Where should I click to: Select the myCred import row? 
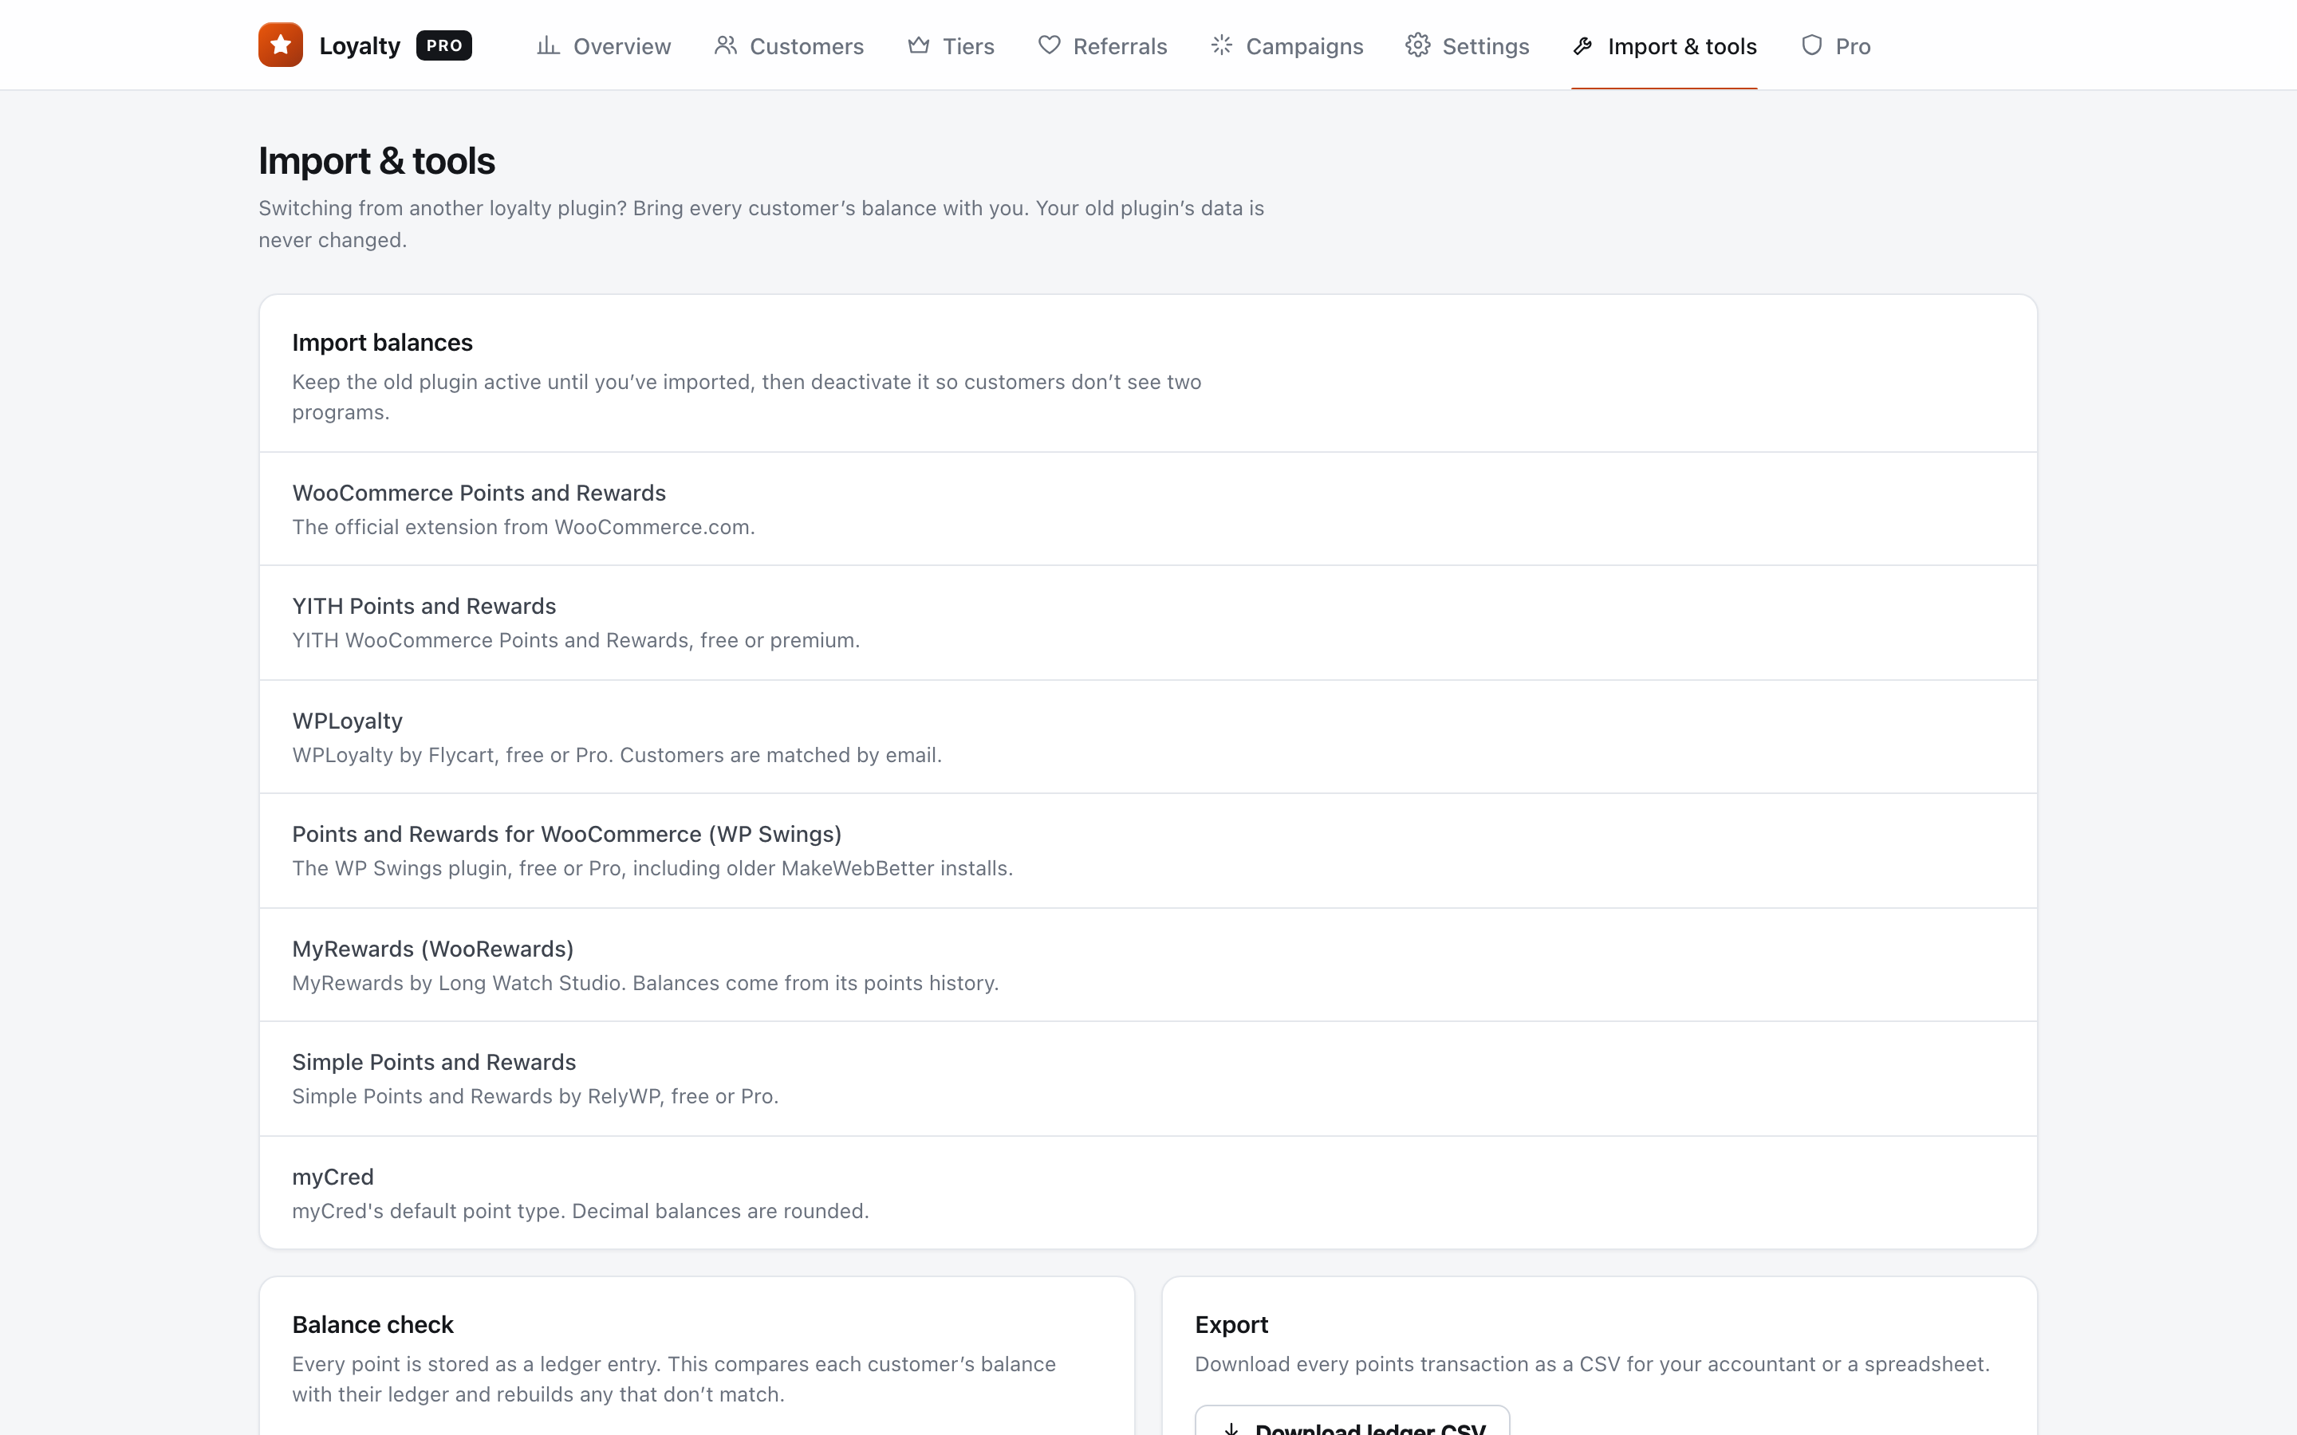click(x=1148, y=1193)
